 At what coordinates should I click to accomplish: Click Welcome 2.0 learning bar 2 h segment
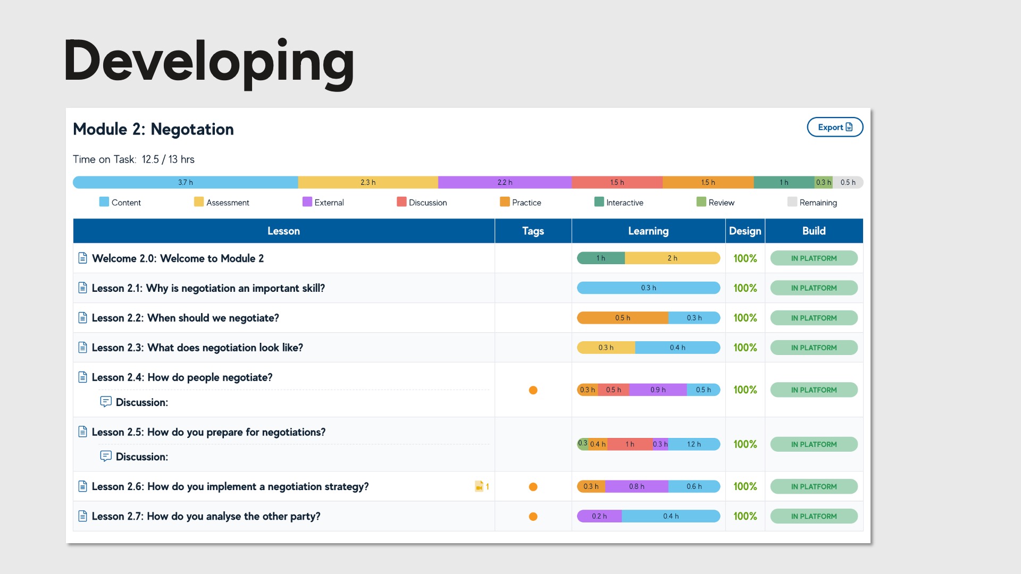(x=672, y=258)
